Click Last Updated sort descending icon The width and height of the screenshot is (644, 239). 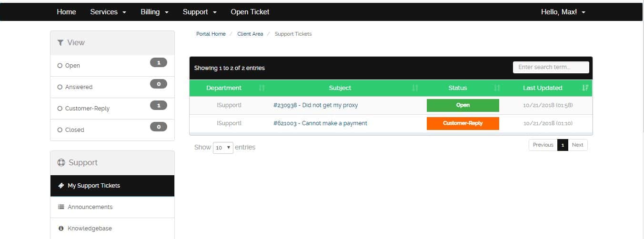tap(585, 88)
